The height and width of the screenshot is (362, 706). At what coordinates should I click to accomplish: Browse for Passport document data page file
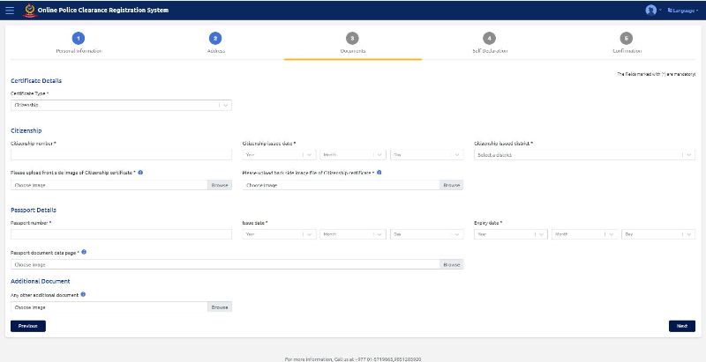click(451, 264)
